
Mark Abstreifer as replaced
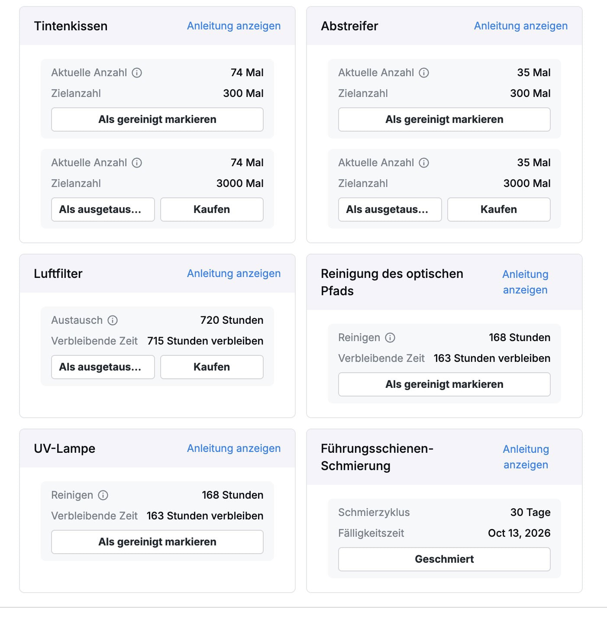(x=390, y=210)
